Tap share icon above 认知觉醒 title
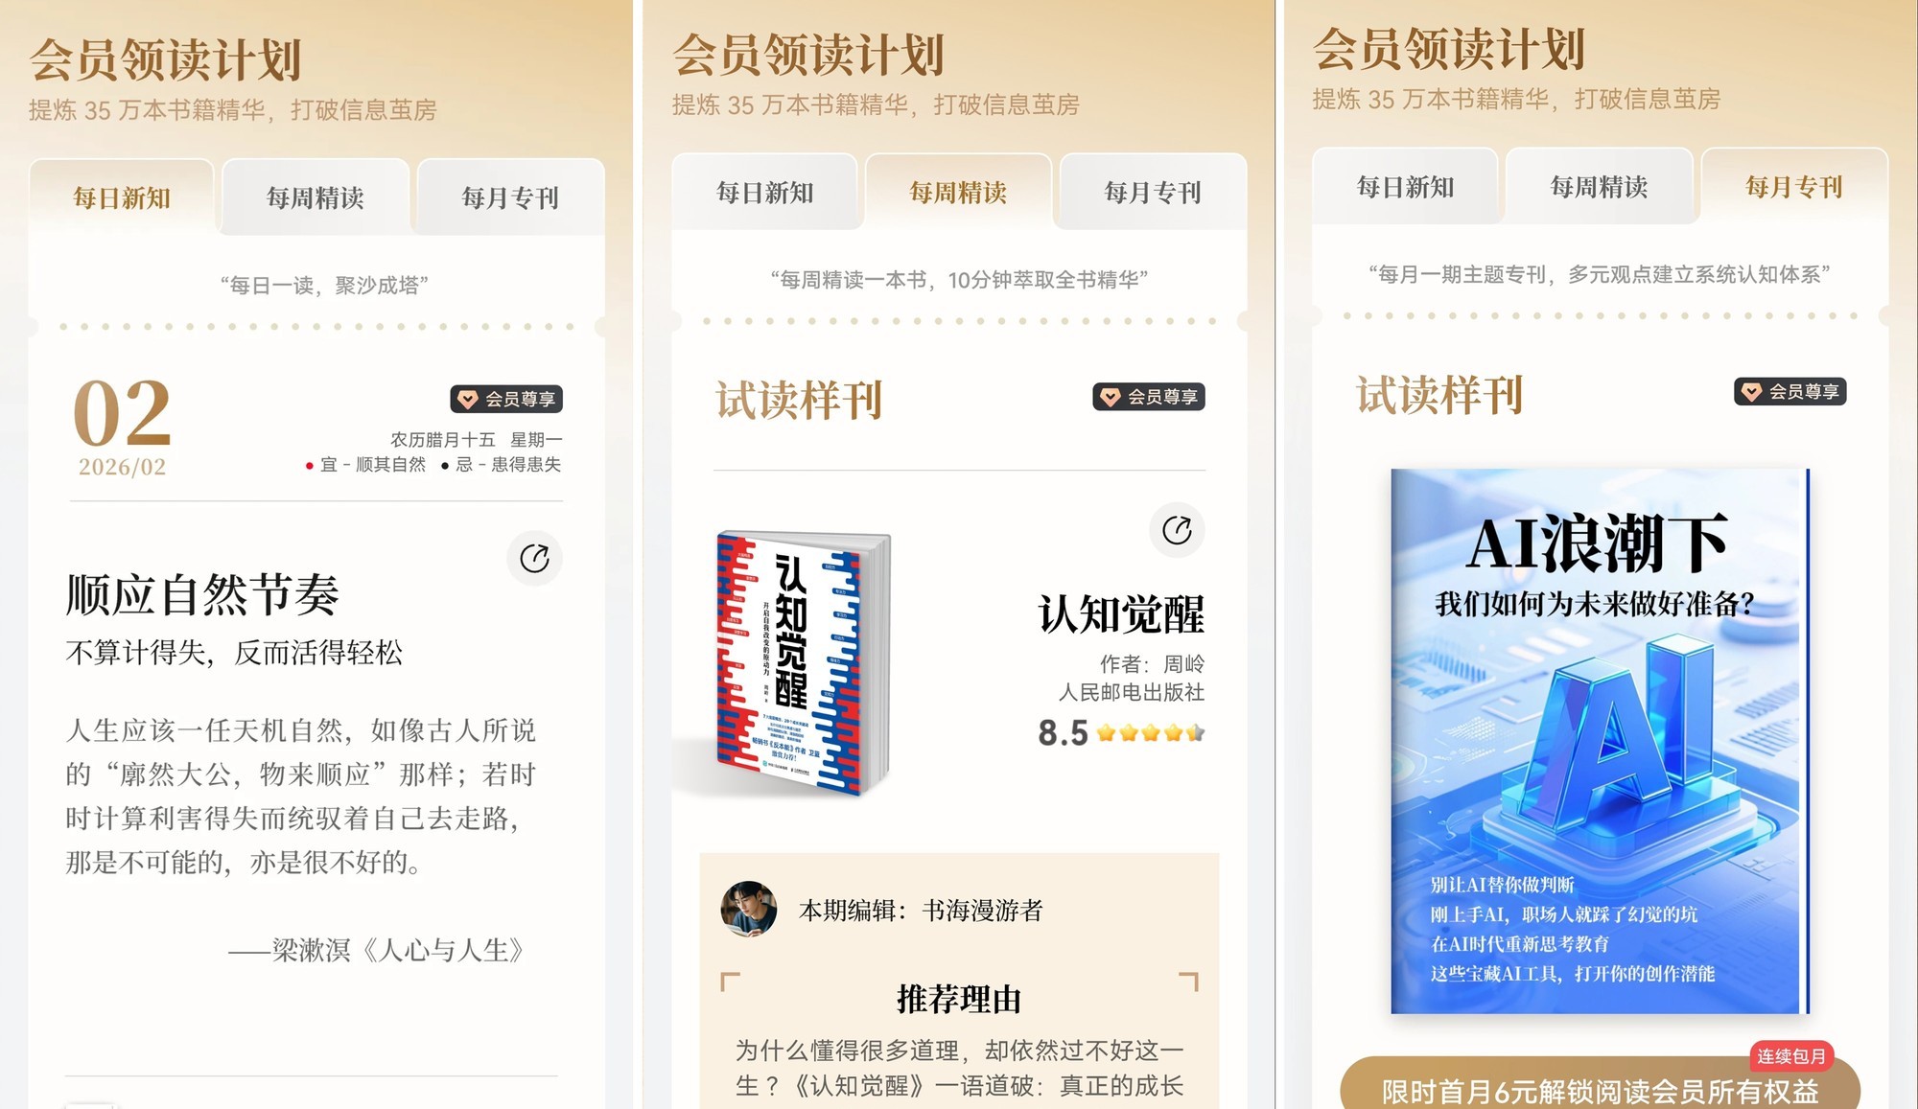The height and width of the screenshot is (1109, 1918). click(x=1177, y=530)
